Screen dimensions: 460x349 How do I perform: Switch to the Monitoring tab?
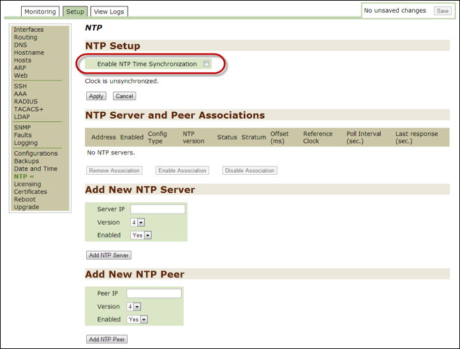(x=40, y=11)
